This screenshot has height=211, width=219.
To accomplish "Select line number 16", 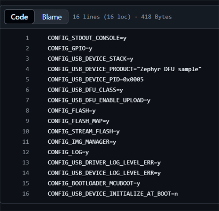I will click(x=26, y=194).
